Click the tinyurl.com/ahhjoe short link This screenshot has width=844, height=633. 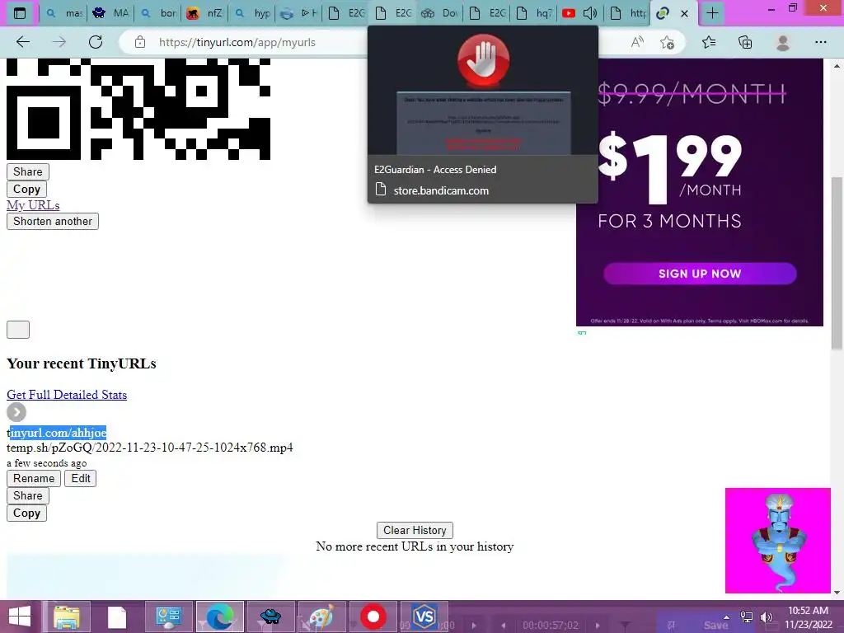[57, 433]
